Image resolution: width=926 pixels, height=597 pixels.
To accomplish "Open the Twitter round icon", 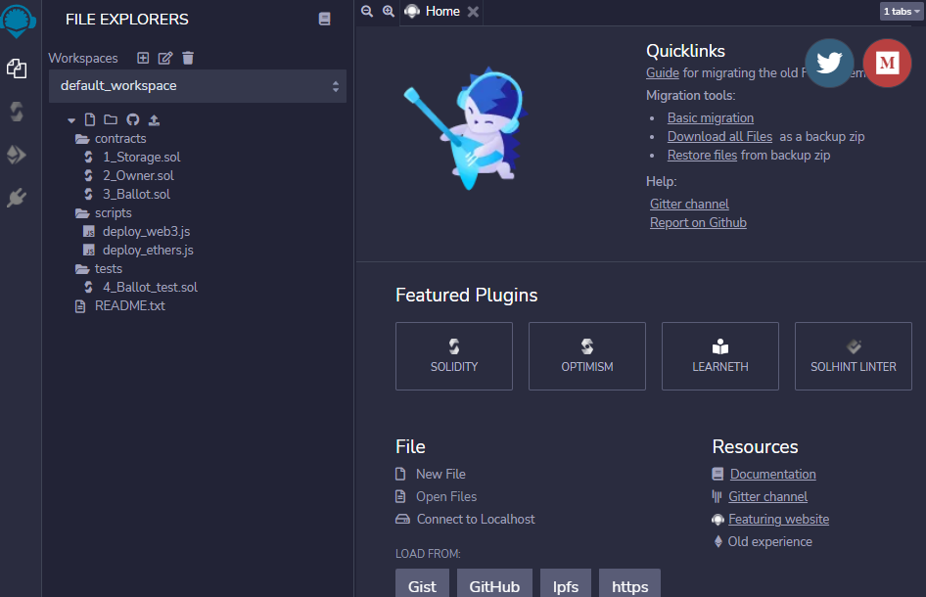I will click(829, 63).
